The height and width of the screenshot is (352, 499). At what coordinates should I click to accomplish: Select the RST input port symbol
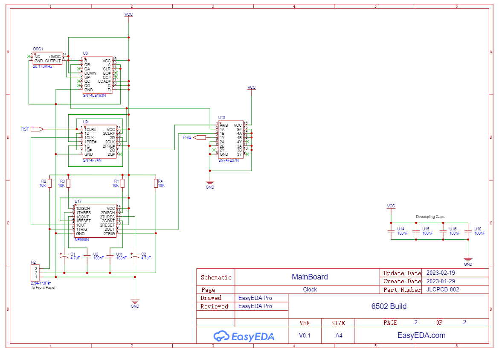pyautogui.click(x=37, y=129)
